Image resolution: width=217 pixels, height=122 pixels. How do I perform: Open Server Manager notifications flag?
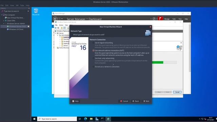[x=160, y=19]
